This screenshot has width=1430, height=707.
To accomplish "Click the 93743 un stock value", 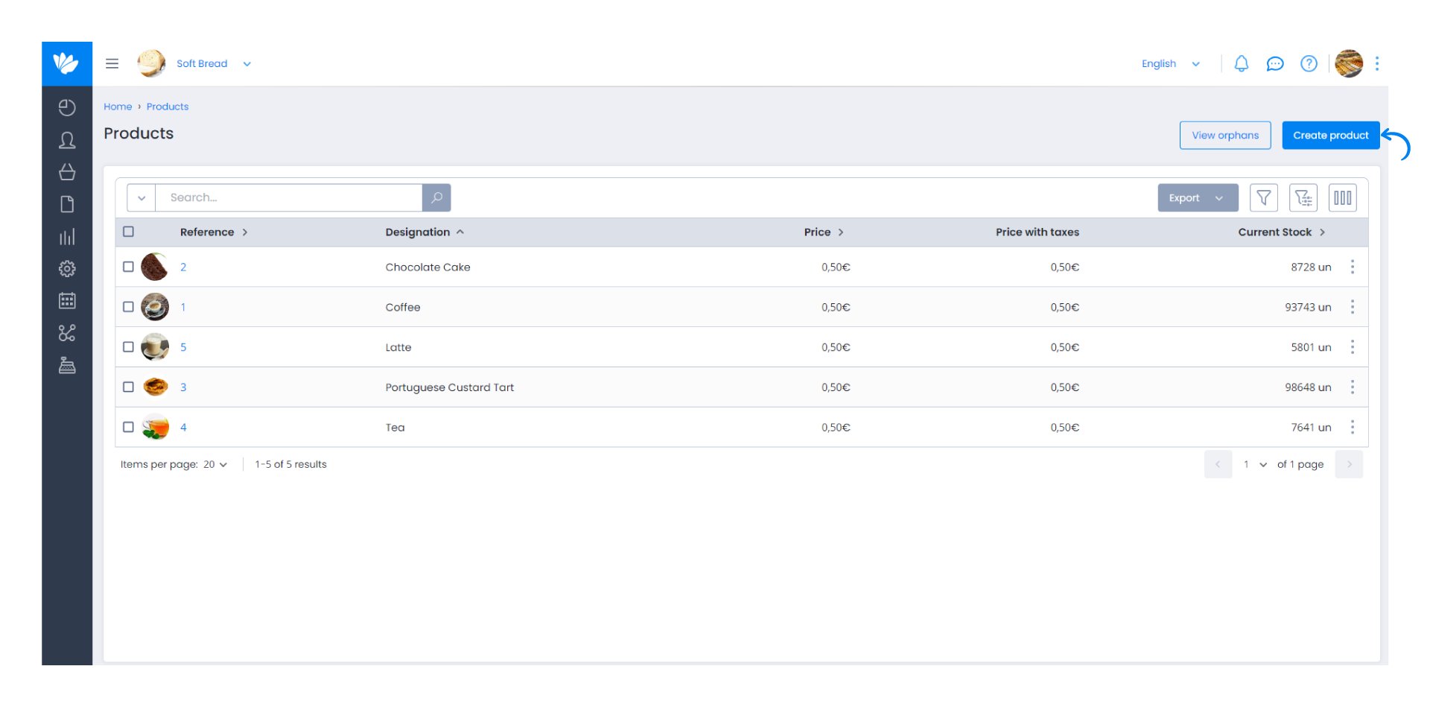I will [x=1308, y=307].
